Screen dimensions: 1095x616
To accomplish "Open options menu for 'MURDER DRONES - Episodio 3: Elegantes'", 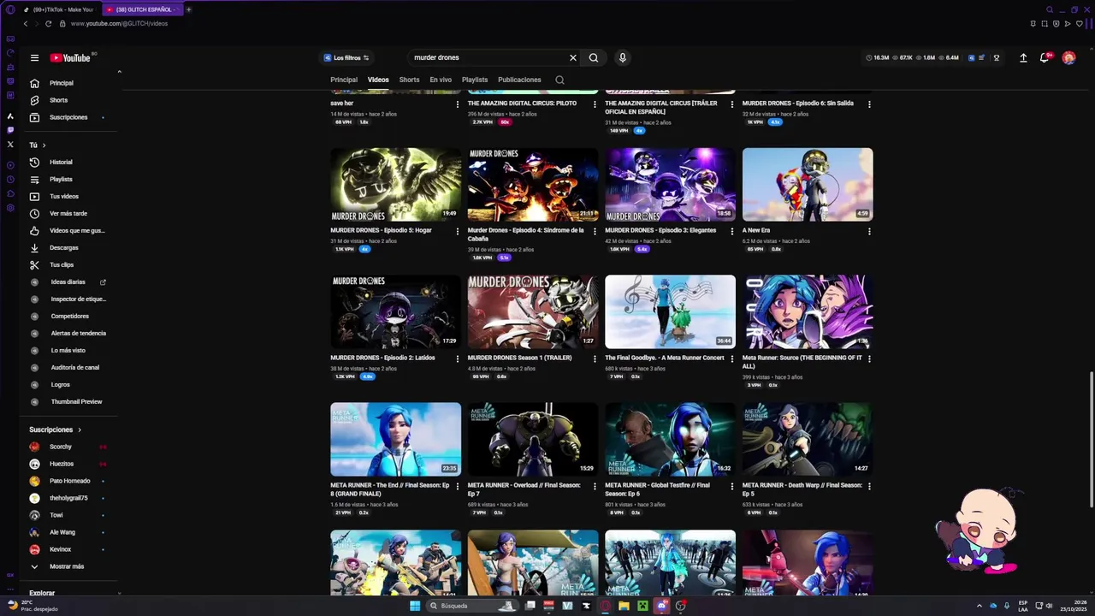I will point(731,231).
